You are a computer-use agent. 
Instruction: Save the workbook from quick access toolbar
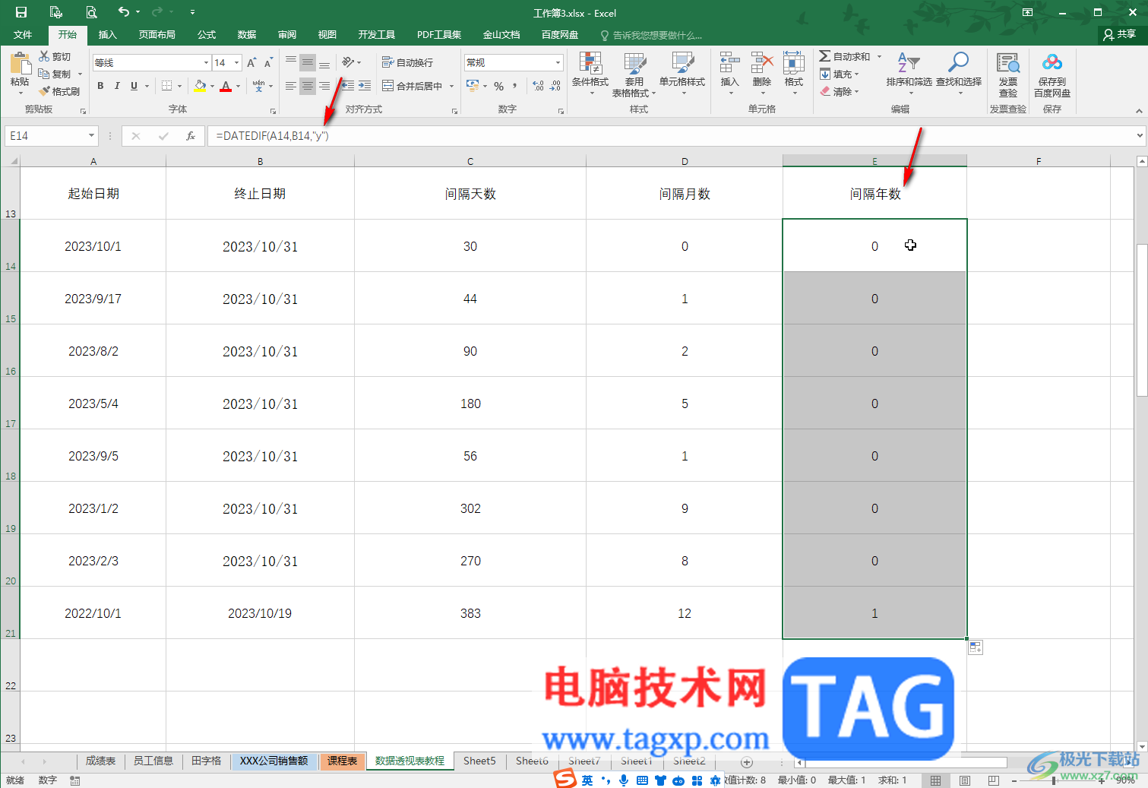point(21,12)
